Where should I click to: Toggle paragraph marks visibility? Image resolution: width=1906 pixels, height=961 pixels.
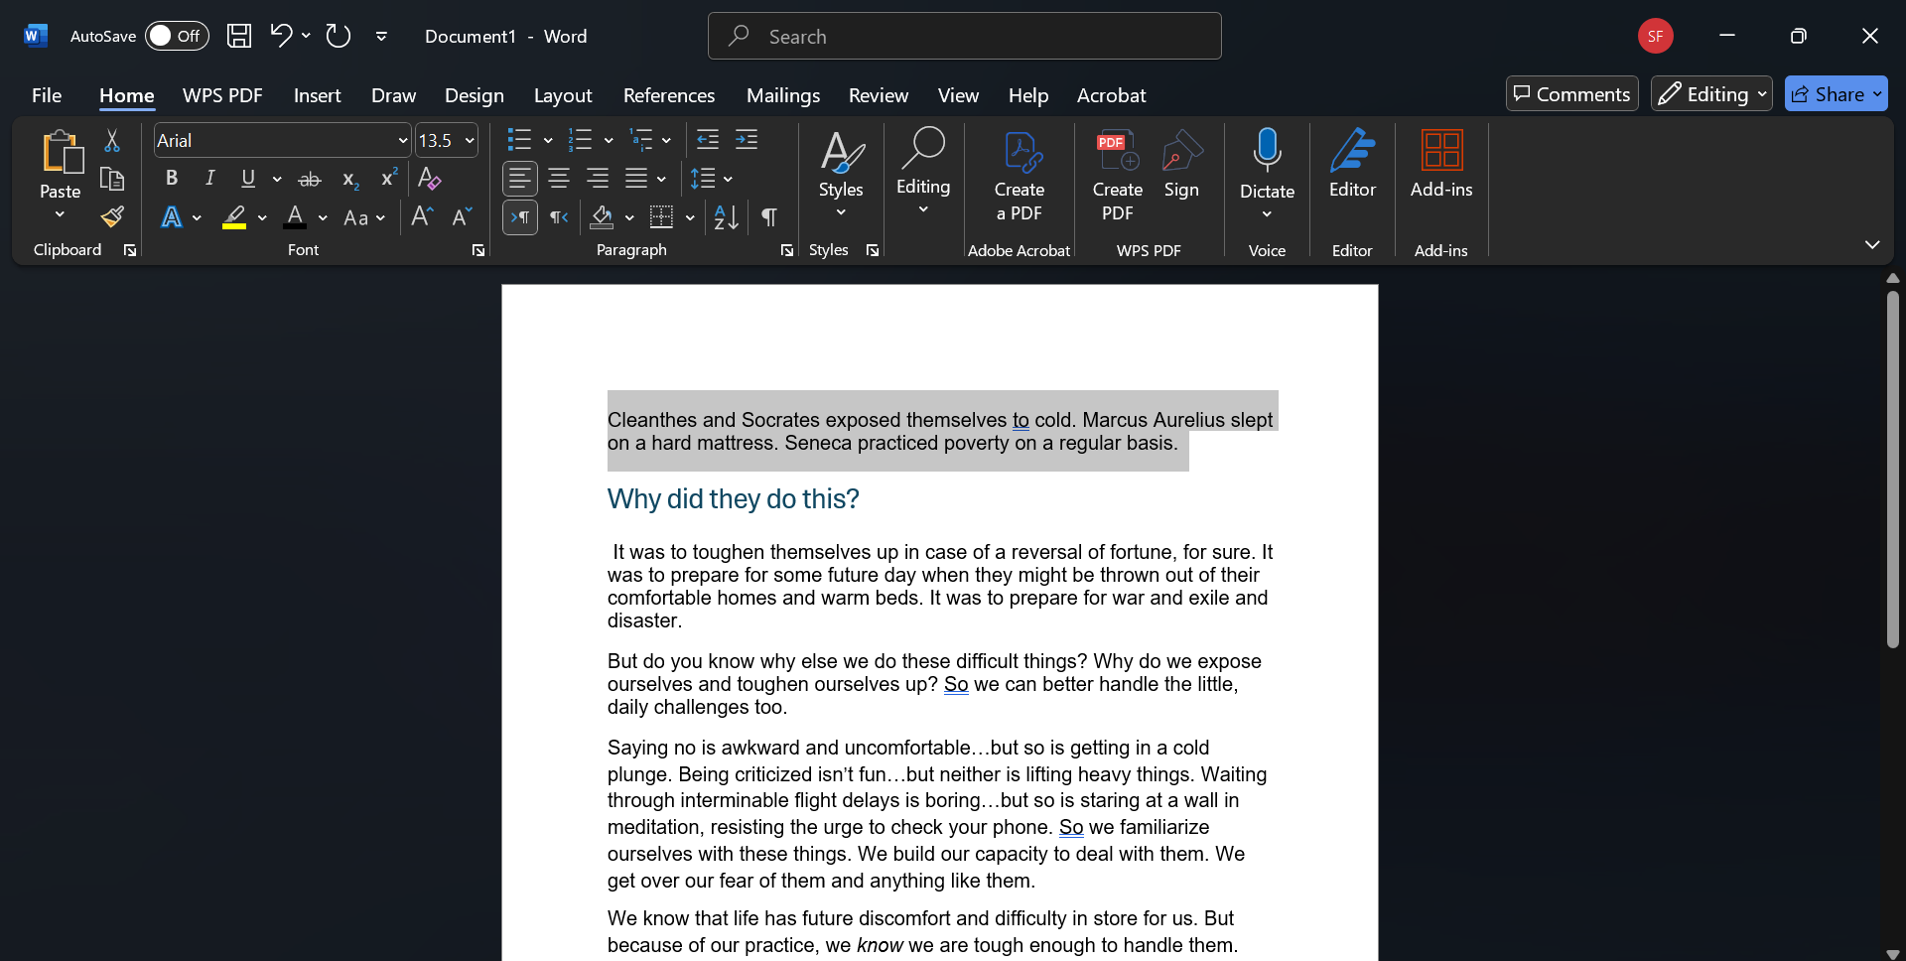point(769,217)
